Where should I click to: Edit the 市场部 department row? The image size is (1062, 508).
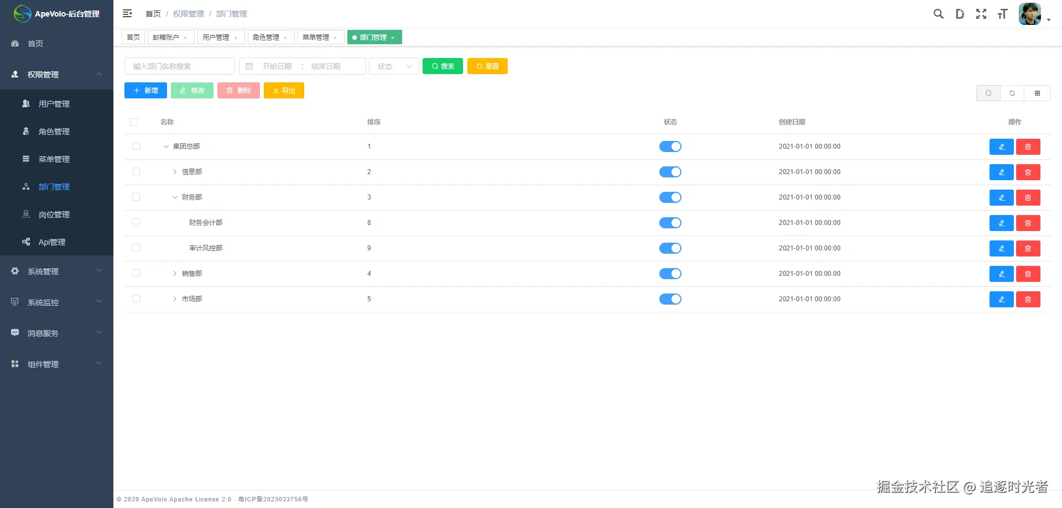click(x=1001, y=299)
